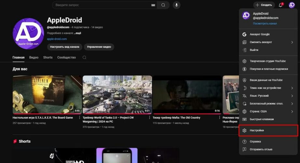Image resolution: width=300 pixels, height=163 pixels.
Task: Open Язык: Русский submenu
Action: click(268, 96)
